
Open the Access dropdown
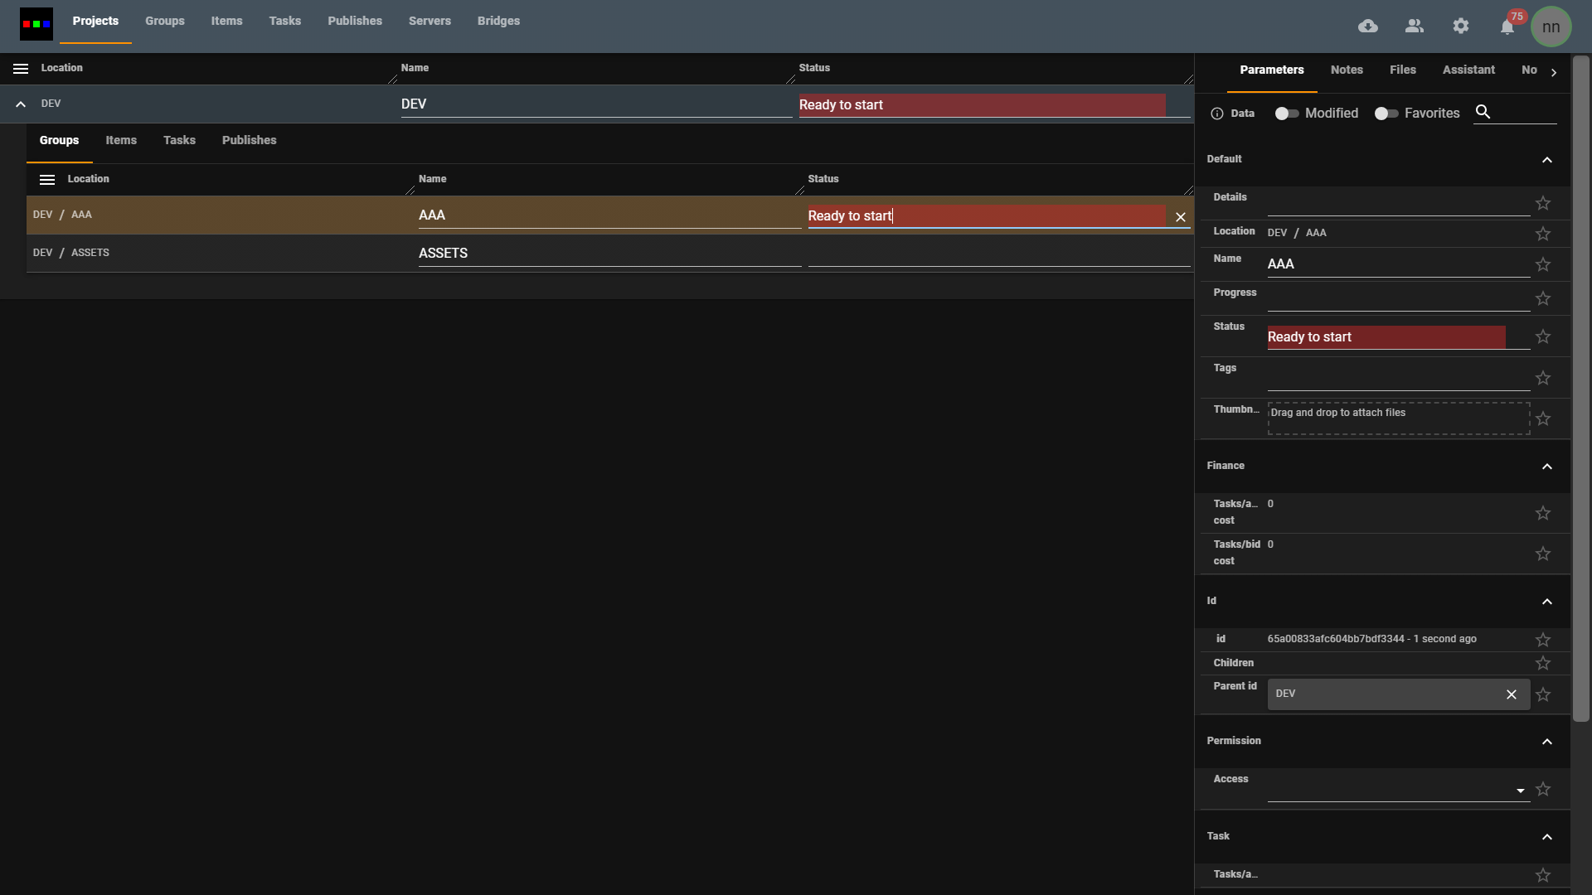coord(1520,791)
